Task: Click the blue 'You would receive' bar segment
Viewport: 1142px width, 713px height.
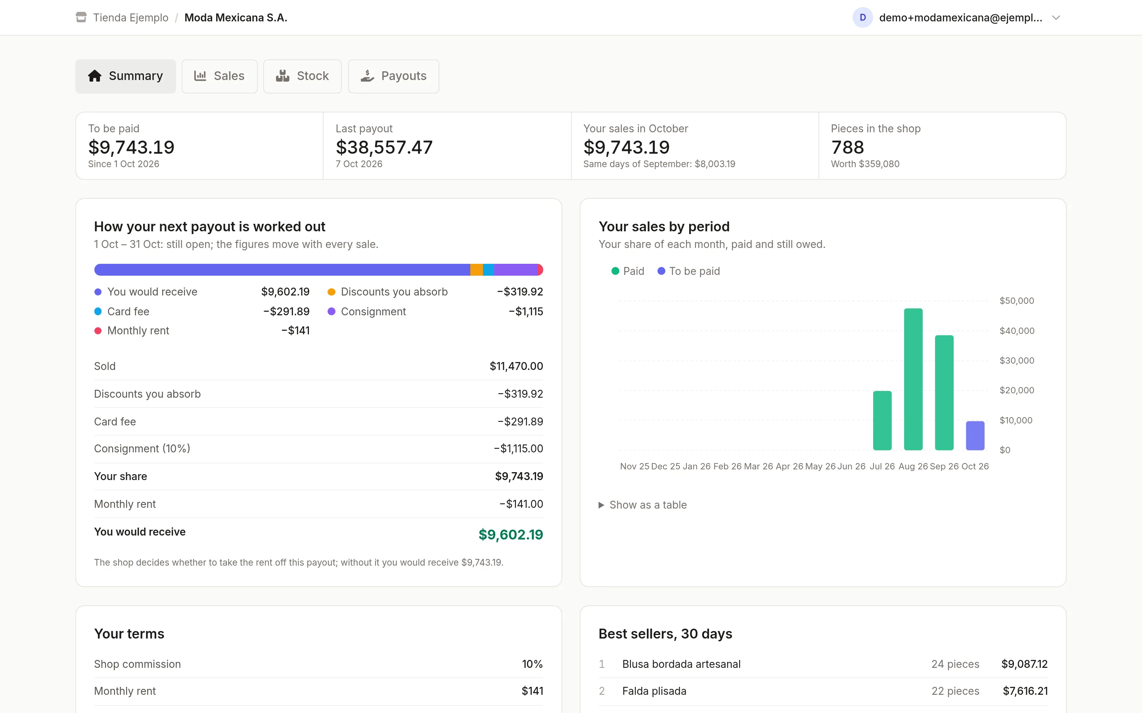Action: tap(282, 270)
